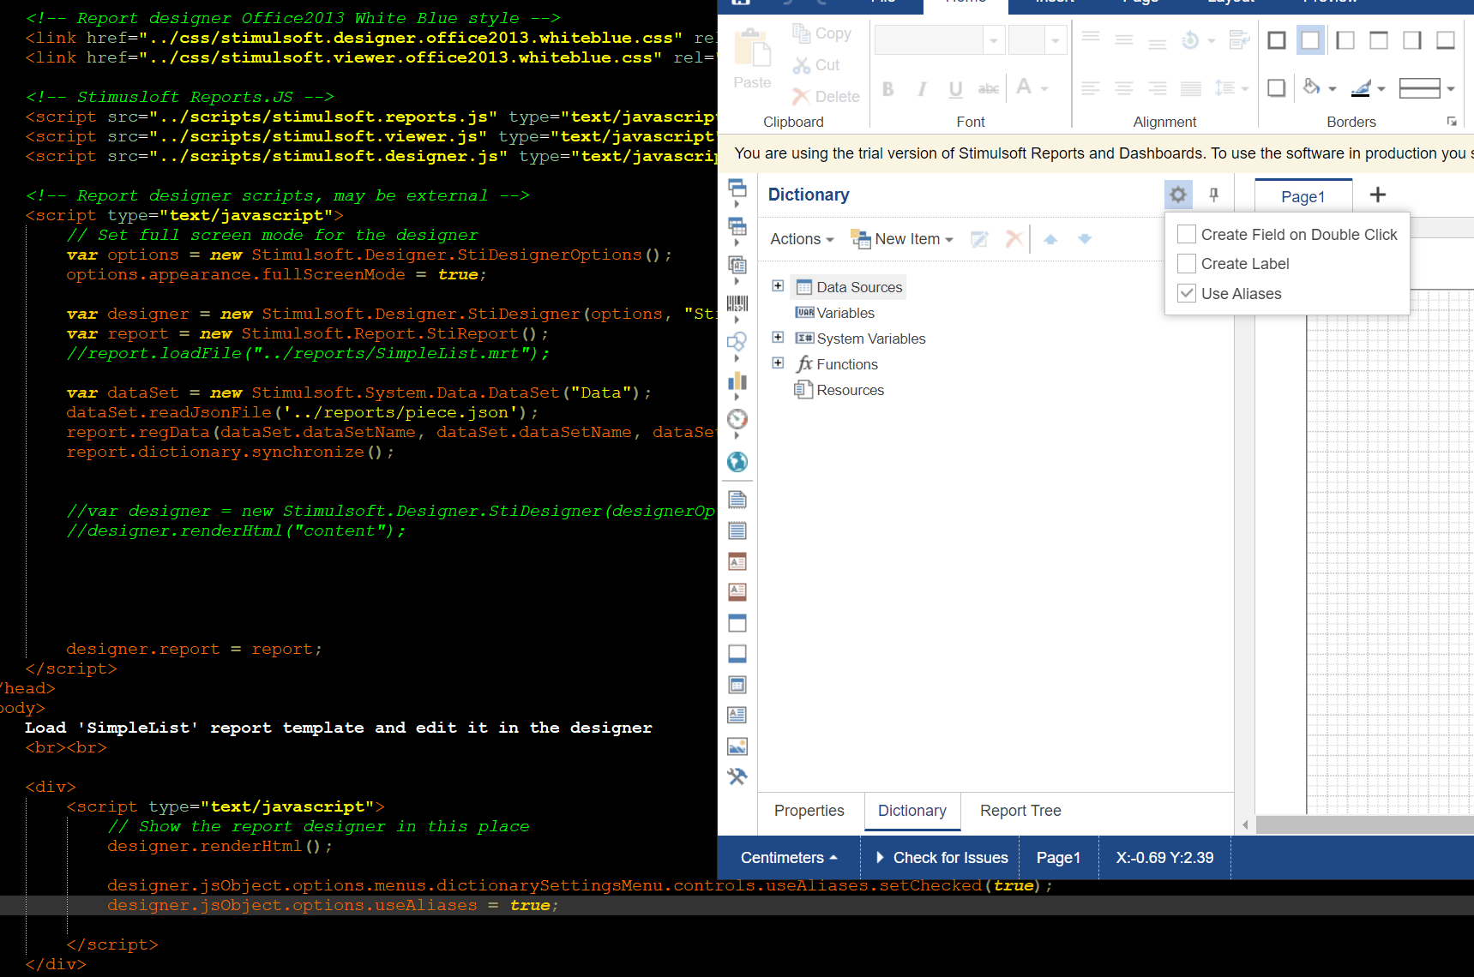Screen dimensions: 1474x977
Task: Expand System Variables tree node
Action: (x=778, y=338)
